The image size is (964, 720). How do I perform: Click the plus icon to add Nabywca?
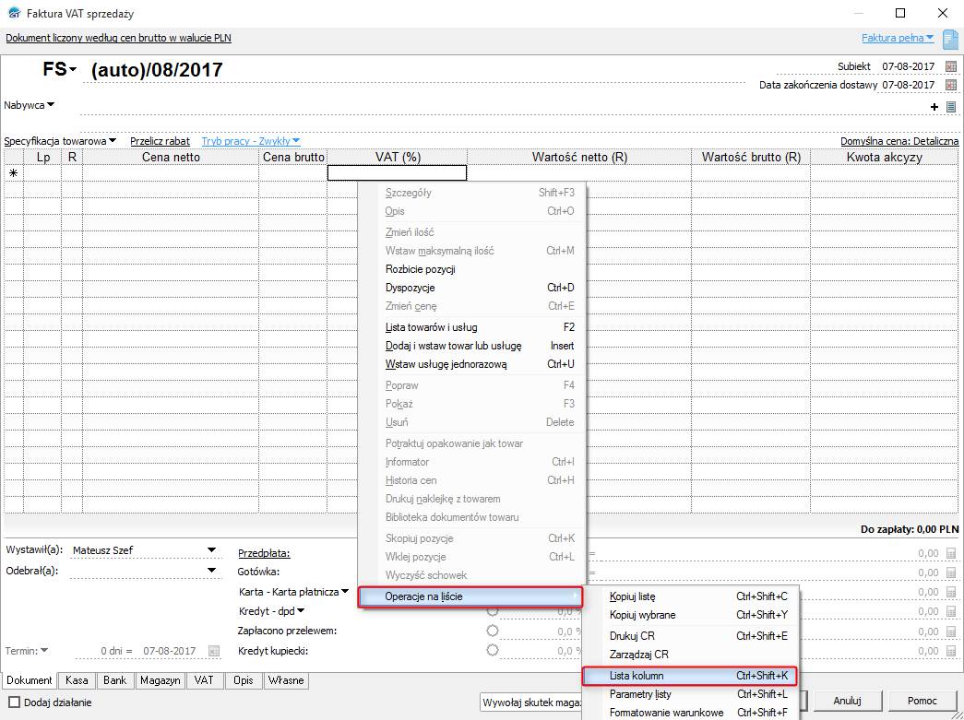coord(934,107)
